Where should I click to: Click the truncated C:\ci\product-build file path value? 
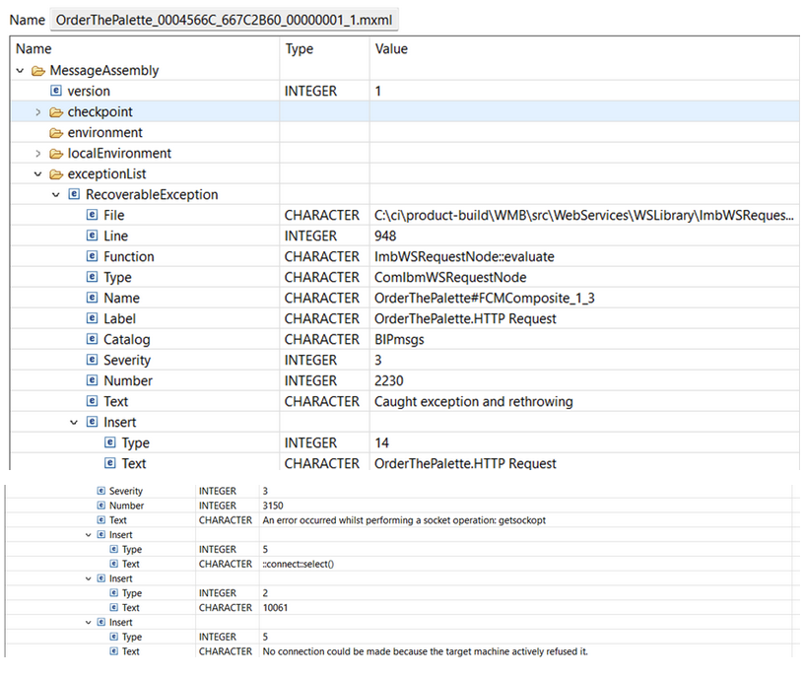(583, 215)
